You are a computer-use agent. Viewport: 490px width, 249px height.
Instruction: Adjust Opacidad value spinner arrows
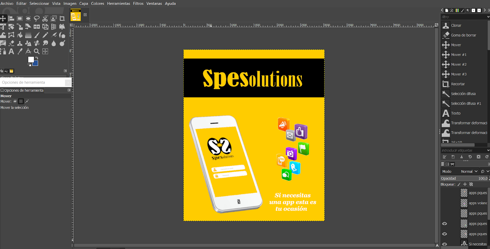point(489,178)
